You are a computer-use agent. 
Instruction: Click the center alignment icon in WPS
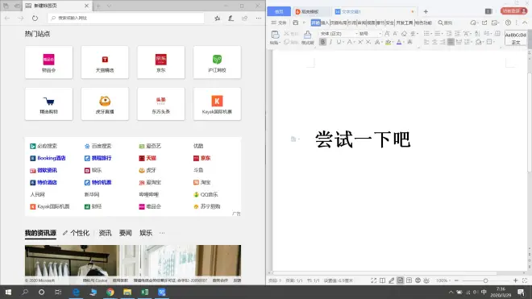(434, 42)
